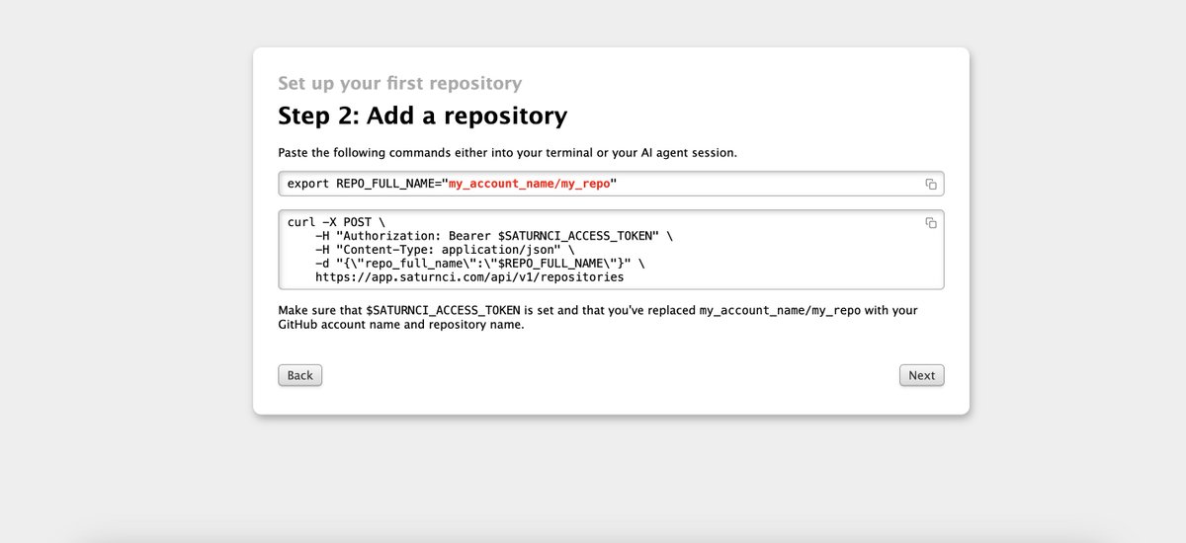Click the export REPO_FULL_NAME code box
The width and height of the screenshot is (1186, 543).
(611, 184)
